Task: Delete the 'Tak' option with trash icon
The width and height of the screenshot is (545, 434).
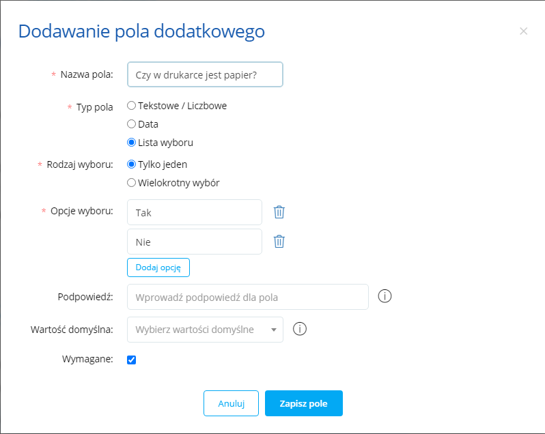Action: point(279,212)
